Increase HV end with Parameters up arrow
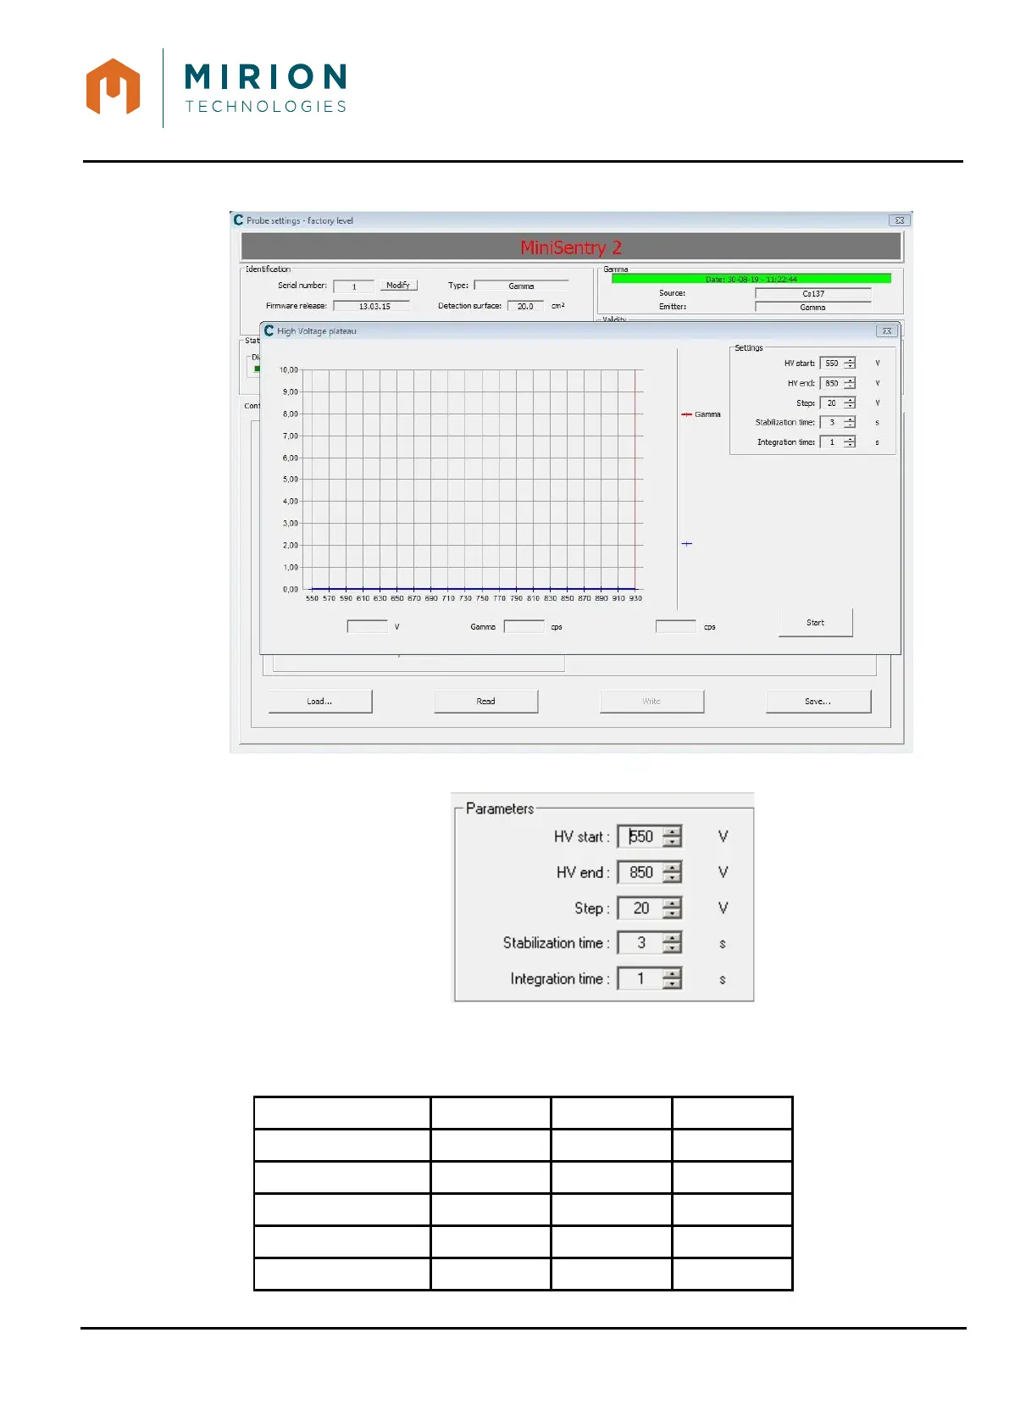The height and width of the screenshot is (1427, 1009). (x=673, y=867)
